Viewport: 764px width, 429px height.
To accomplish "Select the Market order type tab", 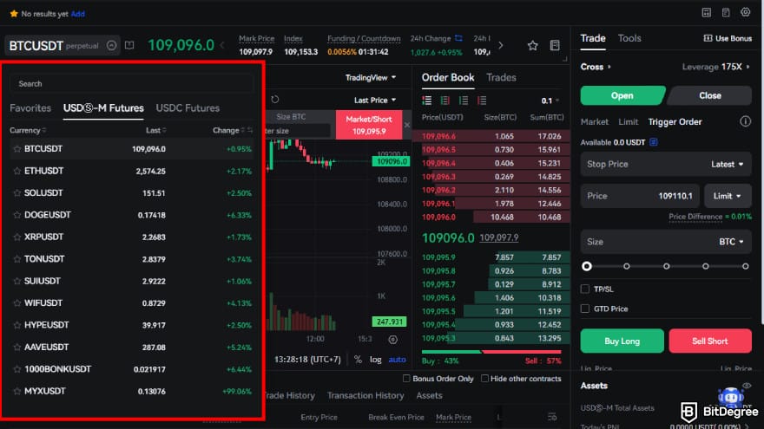I will tap(594, 122).
